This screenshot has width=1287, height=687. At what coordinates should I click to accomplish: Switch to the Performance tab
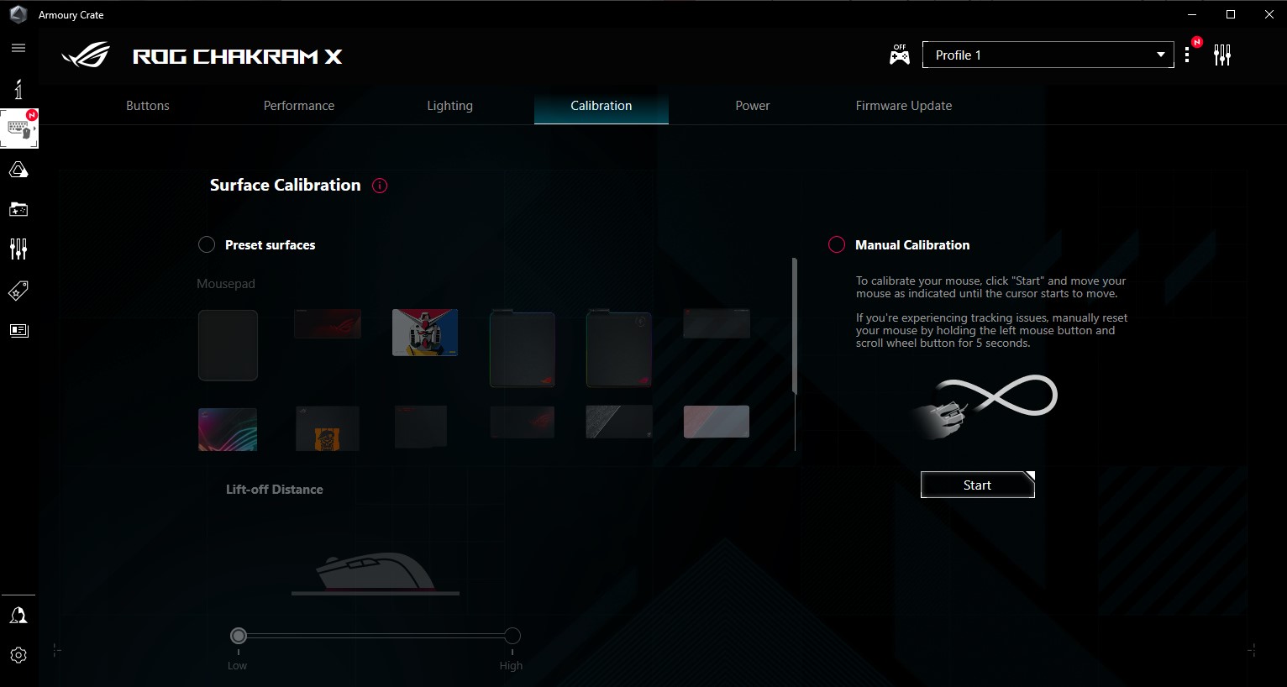pos(299,106)
